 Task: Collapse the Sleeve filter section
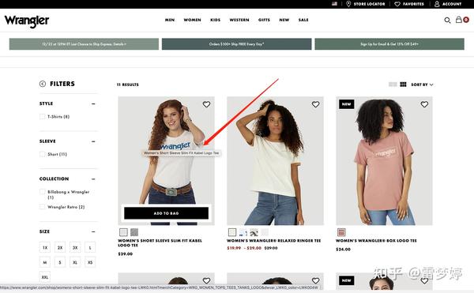(93, 141)
